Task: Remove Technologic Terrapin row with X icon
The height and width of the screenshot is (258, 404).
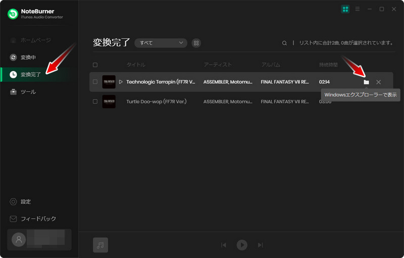Action: 378,82
